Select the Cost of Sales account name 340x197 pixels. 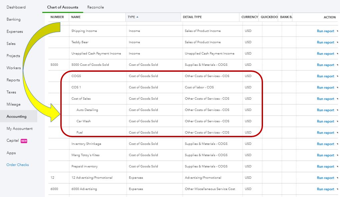[81, 99]
